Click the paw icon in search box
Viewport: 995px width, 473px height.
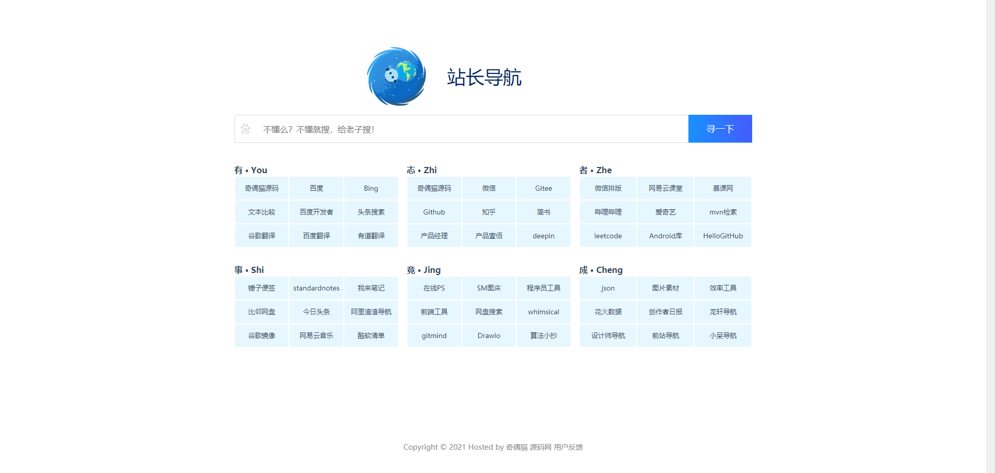(x=245, y=129)
